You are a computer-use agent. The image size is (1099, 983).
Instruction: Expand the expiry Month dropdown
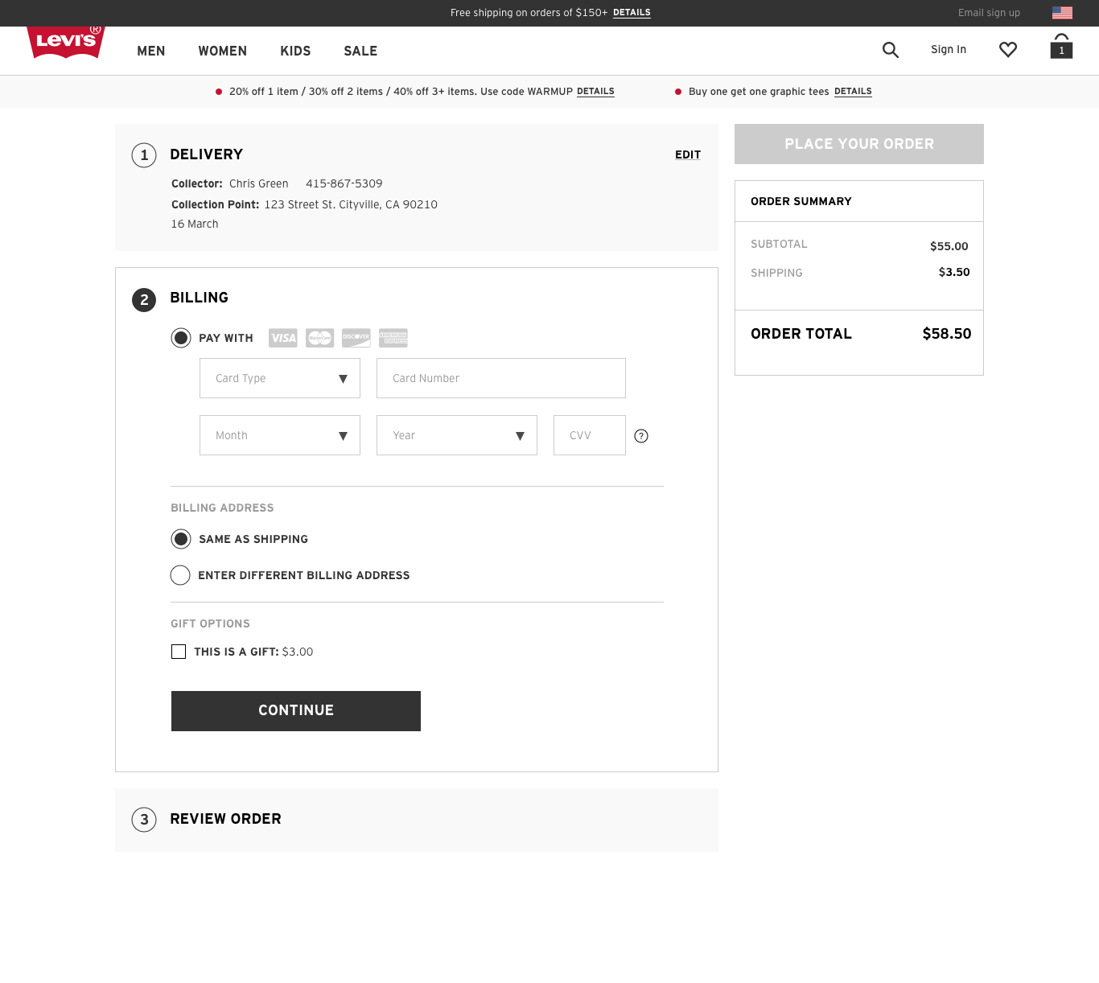(x=280, y=435)
